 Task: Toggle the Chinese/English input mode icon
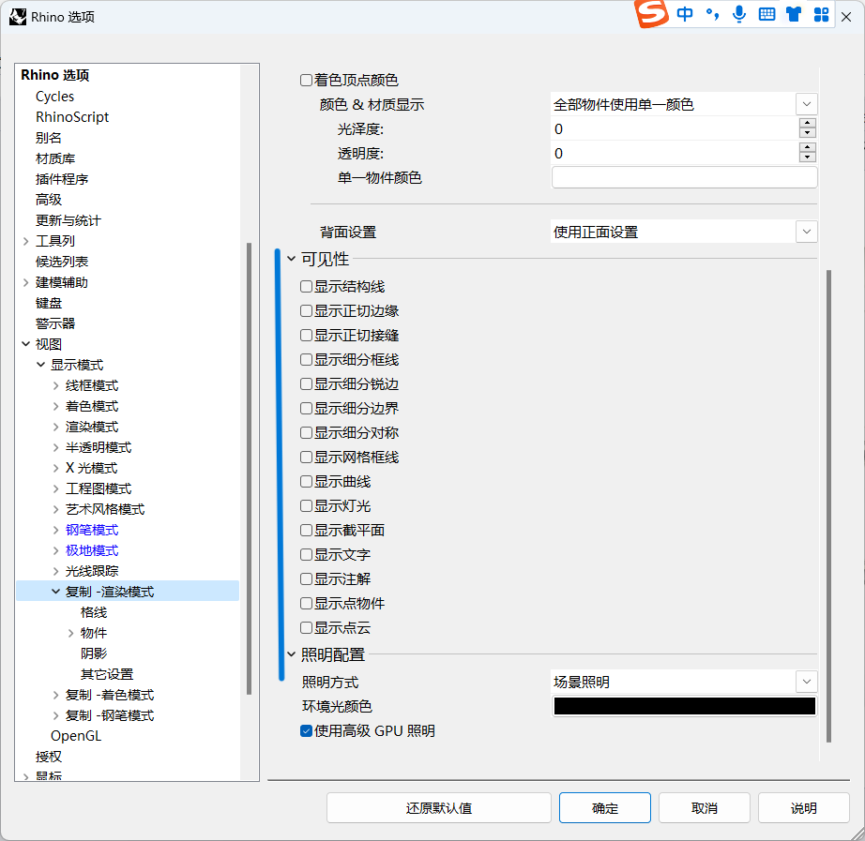tap(685, 14)
